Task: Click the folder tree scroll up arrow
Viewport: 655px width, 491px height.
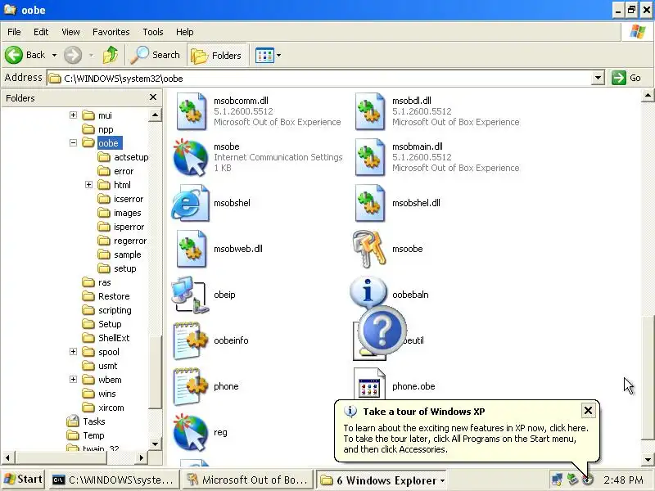Action: pyautogui.click(x=155, y=115)
